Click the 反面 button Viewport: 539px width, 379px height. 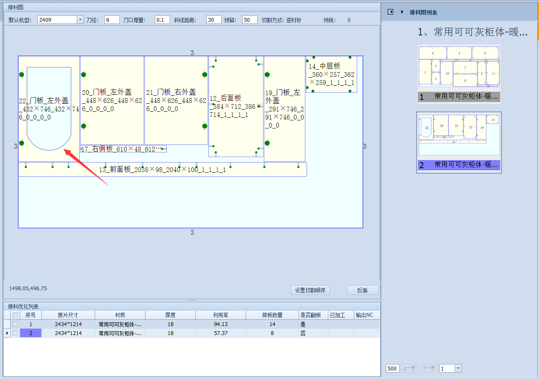[362, 290]
